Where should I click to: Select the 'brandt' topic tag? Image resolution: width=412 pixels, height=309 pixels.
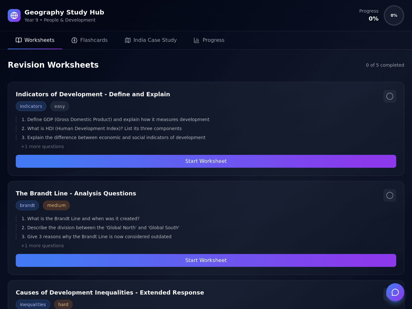[x=27, y=205]
